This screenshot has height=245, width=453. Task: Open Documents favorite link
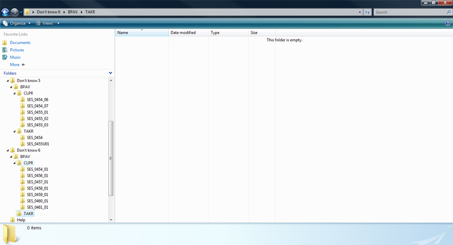click(20, 42)
